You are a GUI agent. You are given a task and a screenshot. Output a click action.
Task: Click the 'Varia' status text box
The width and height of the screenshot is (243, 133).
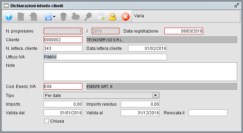186,17
